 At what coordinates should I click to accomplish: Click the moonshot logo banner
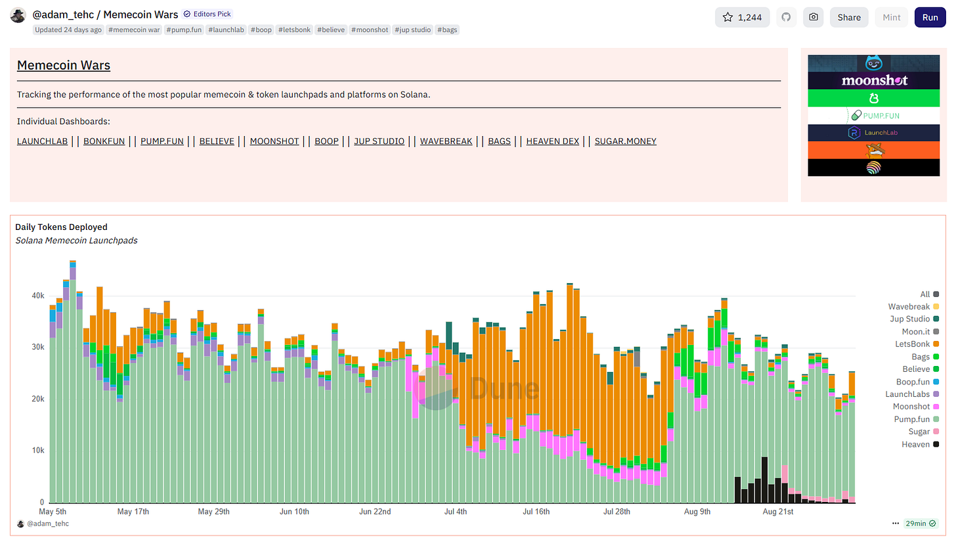coord(873,80)
